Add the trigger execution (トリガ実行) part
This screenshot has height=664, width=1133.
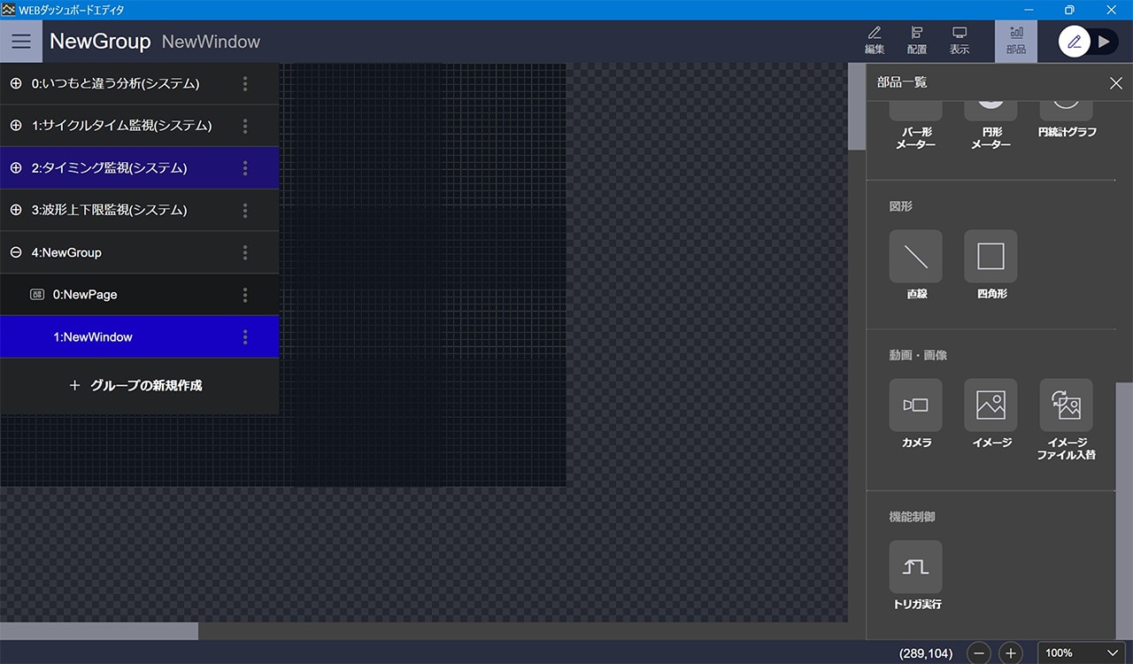pyautogui.click(x=915, y=567)
